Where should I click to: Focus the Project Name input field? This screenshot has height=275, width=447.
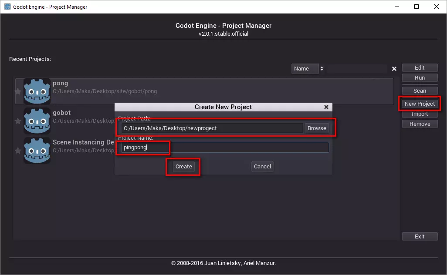tap(224, 148)
